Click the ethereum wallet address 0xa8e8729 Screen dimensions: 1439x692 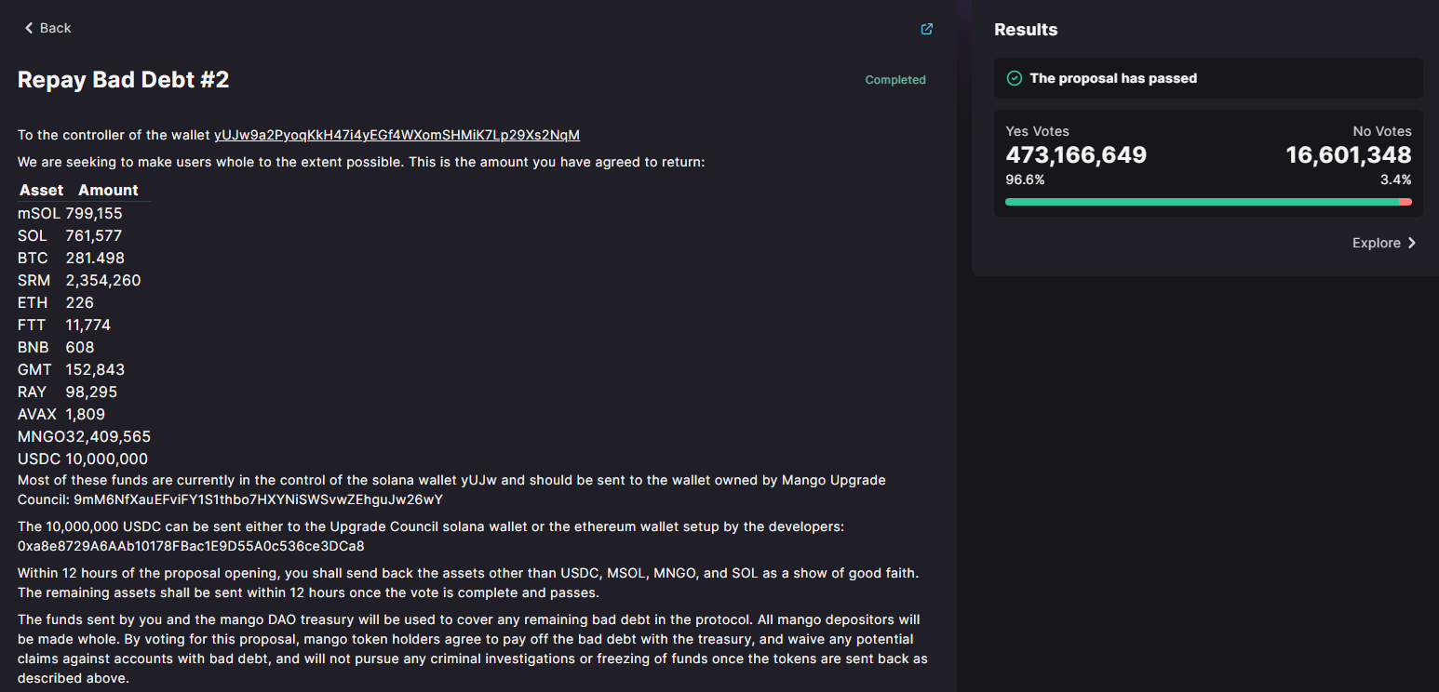click(x=191, y=546)
